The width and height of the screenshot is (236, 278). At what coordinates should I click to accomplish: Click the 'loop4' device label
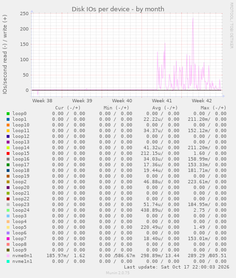(x=19, y=222)
